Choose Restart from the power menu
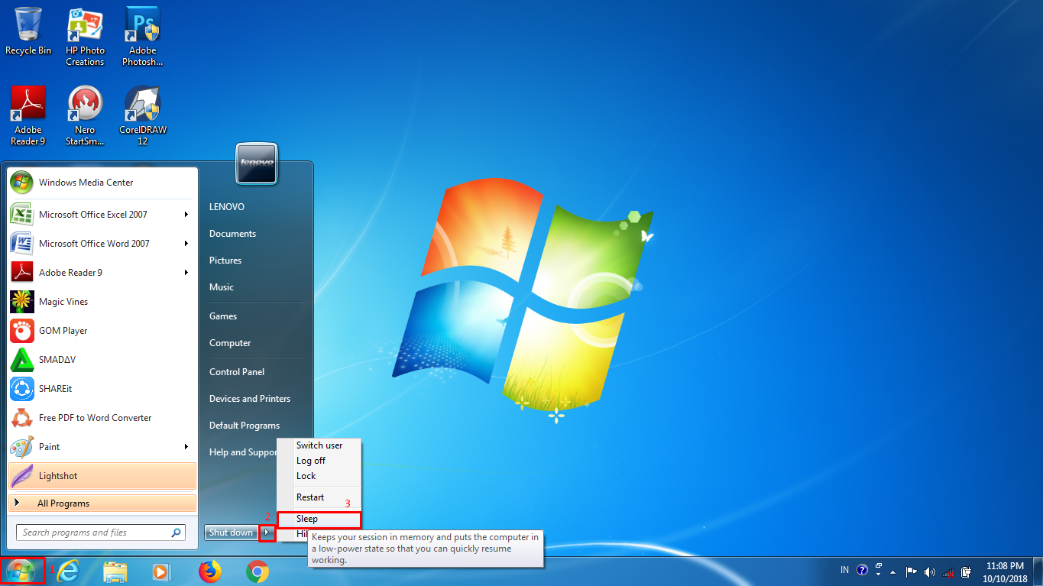This screenshot has height=586, width=1043. (319, 497)
